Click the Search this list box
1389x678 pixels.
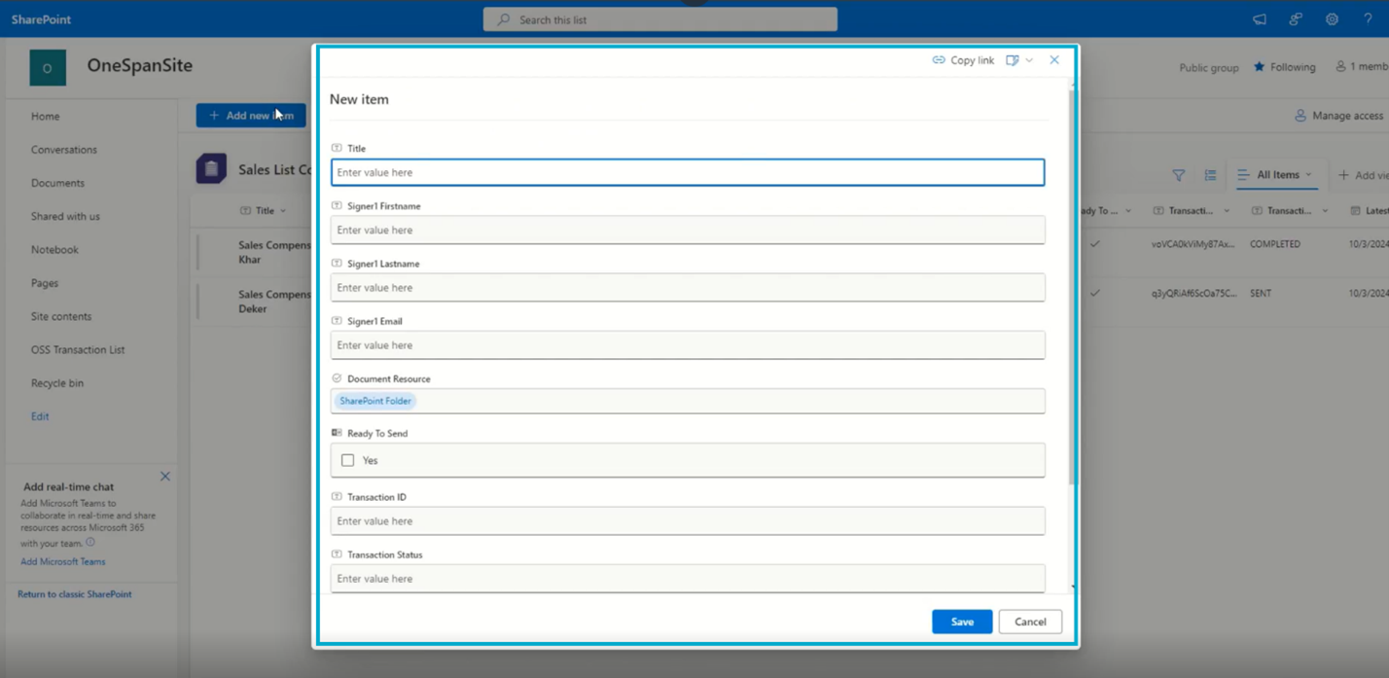click(x=660, y=19)
